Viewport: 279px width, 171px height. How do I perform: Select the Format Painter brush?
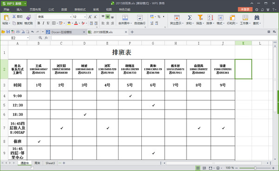tap(28, 17)
